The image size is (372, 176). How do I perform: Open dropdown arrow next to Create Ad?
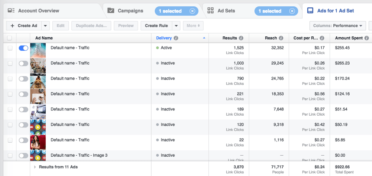[45, 26]
